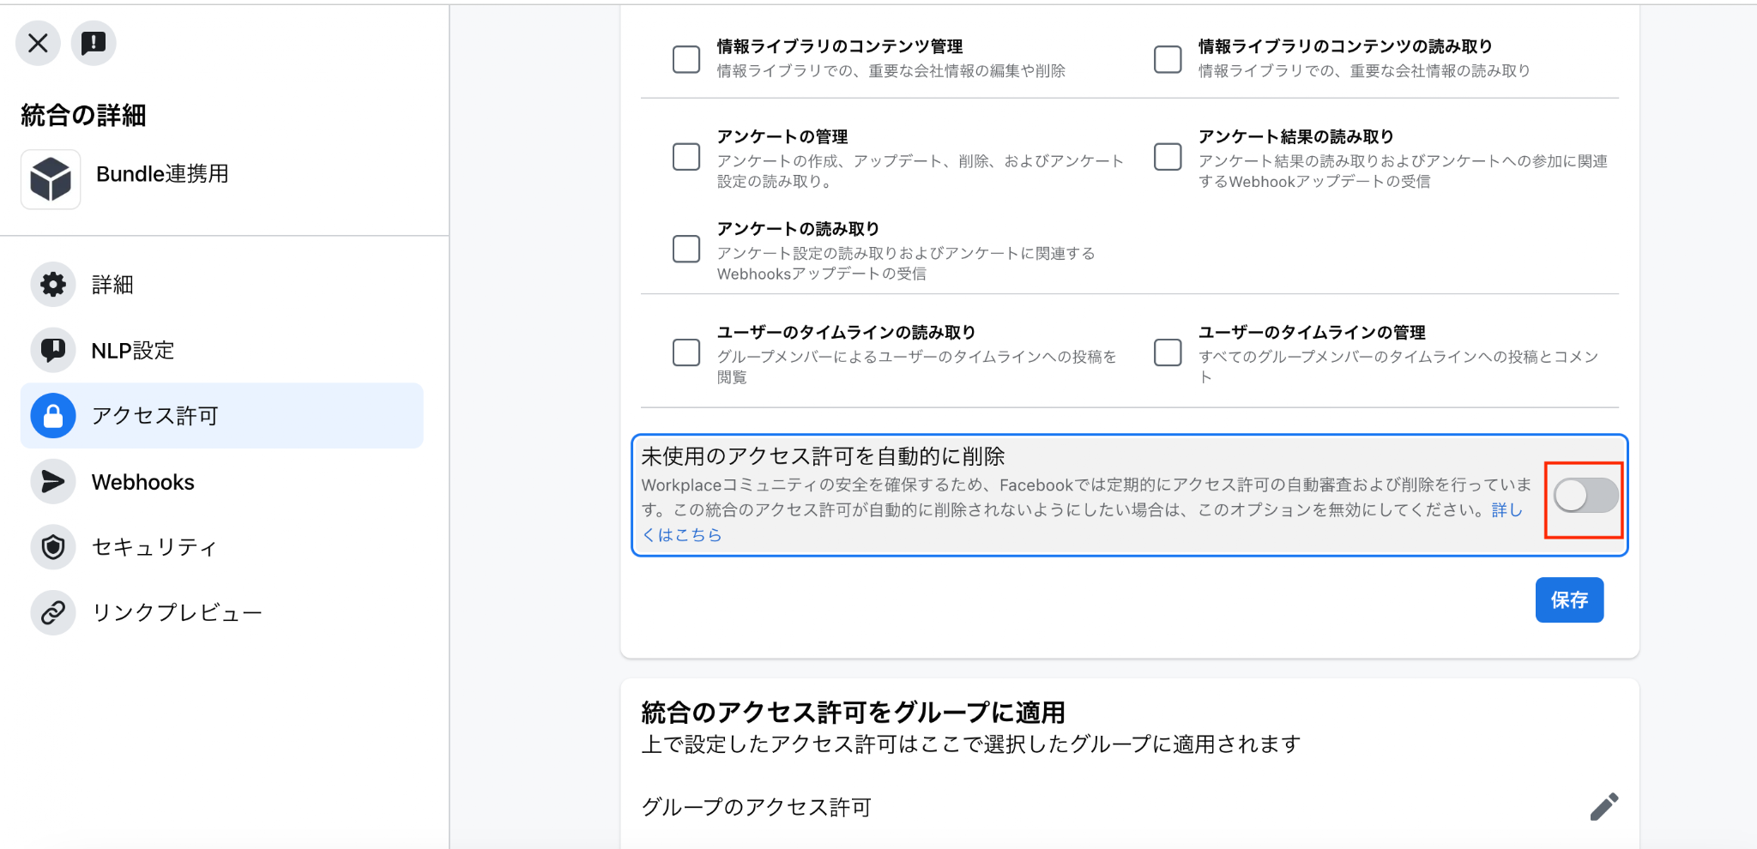This screenshot has width=1757, height=849.
Task: Click the Bundle連携用 cube icon
Action: tap(51, 179)
